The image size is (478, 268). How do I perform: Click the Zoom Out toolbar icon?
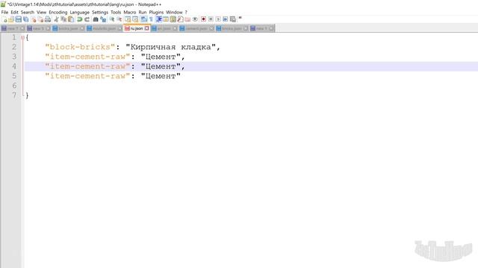[119, 19]
